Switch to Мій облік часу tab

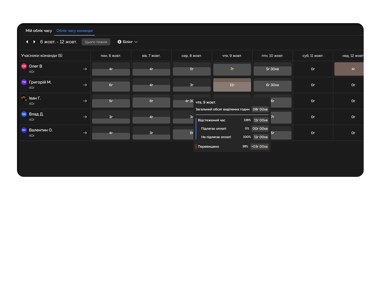point(39,31)
